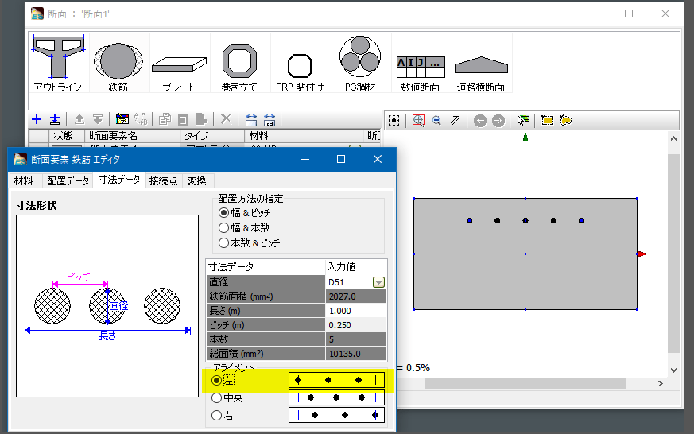Add a new element with blue plus
694x434 pixels.
tap(37, 119)
